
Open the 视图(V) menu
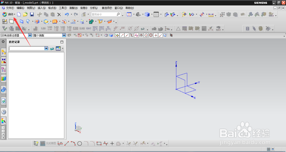click(31, 8)
